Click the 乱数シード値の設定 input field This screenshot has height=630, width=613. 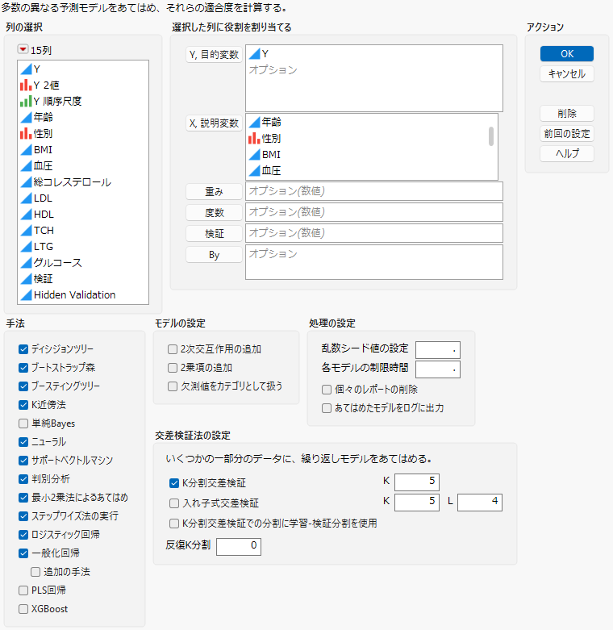point(438,350)
